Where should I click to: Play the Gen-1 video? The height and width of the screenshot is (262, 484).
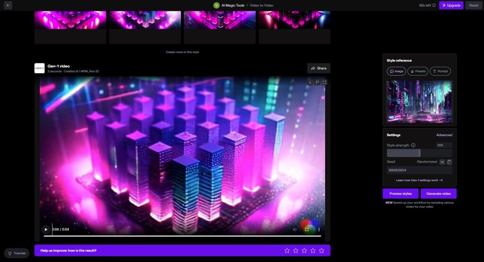click(46, 229)
